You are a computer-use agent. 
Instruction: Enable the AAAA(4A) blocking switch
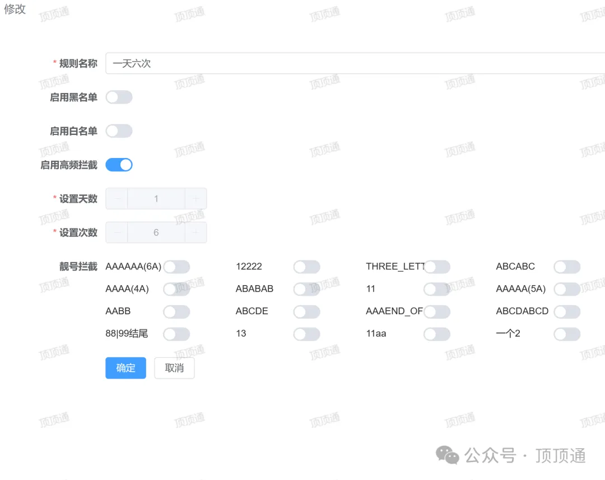coord(176,289)
